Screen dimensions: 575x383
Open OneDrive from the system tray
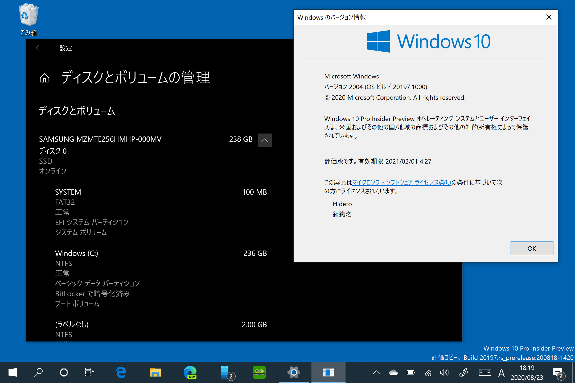(x=394, y=372)
